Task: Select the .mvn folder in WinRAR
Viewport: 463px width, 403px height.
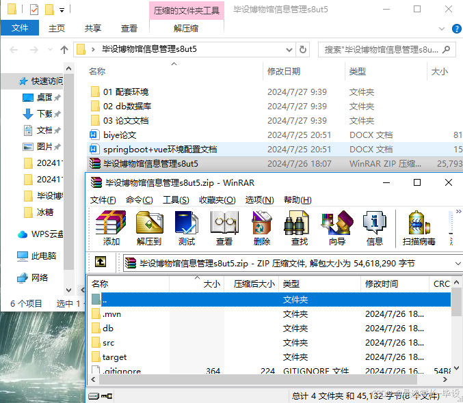Action: (x=269, y=314)
